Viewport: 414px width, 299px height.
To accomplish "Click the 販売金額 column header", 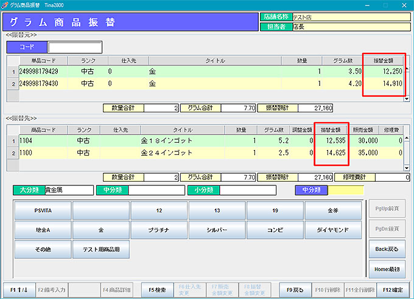I will click(x=363, y=130).
